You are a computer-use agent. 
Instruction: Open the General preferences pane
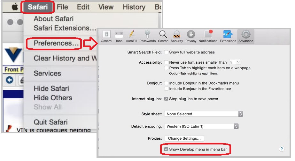106,37
